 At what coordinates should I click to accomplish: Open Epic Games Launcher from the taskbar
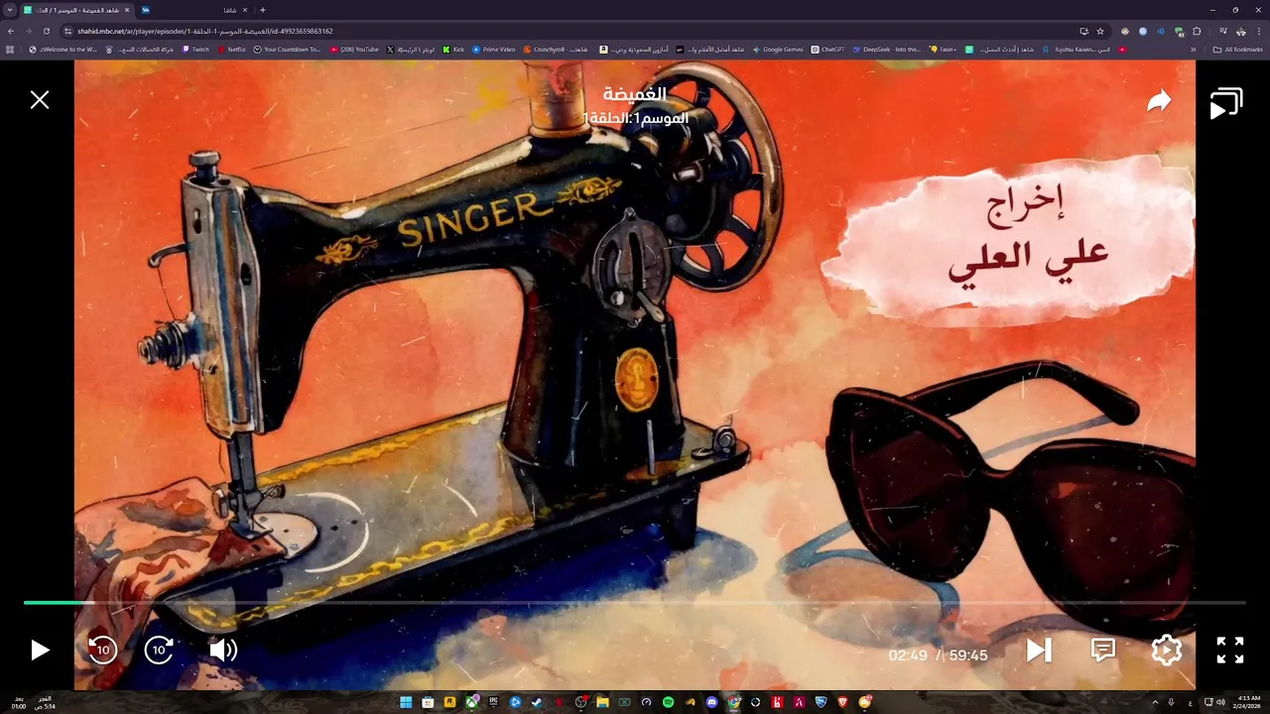coord(493,702)
